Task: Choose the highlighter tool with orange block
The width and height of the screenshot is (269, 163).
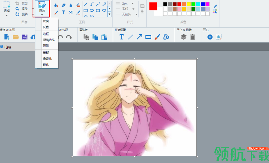Action: [78, 5]
